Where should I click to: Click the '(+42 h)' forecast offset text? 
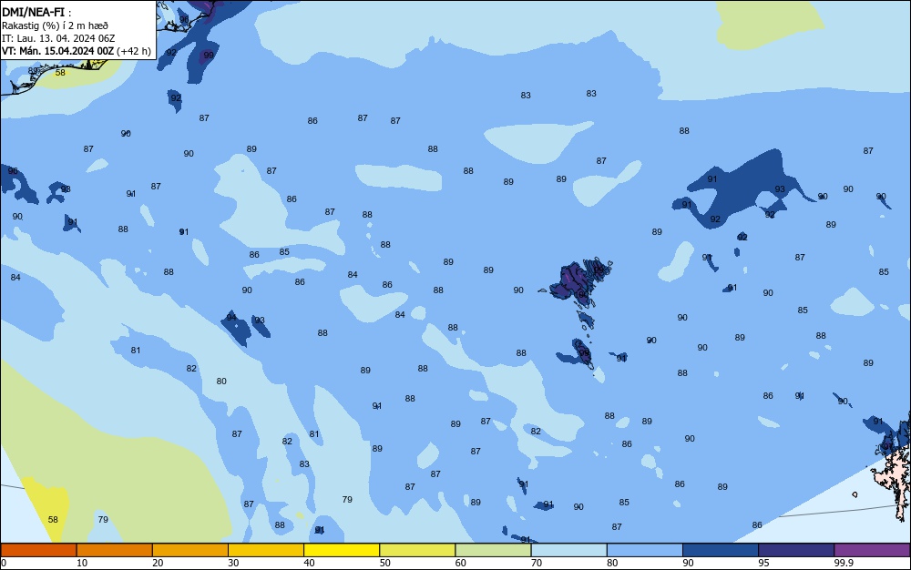click(134, 51)
